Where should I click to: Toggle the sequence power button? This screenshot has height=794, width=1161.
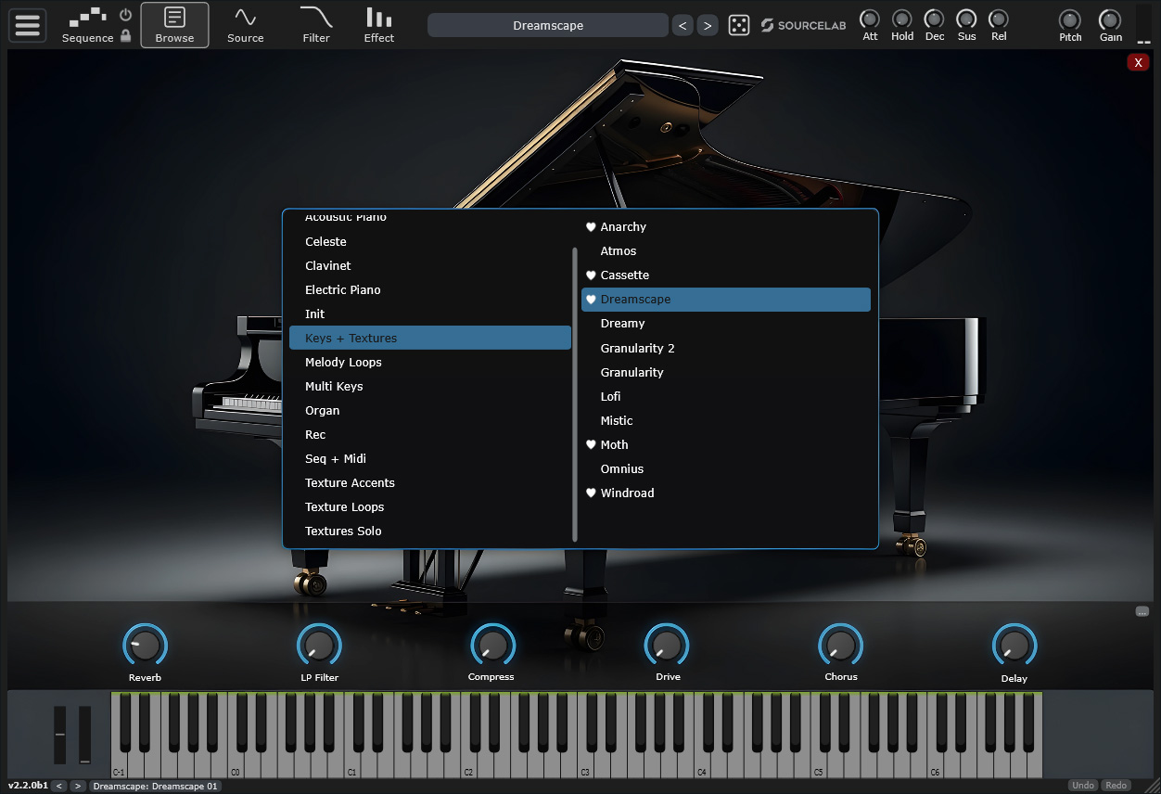126,15
